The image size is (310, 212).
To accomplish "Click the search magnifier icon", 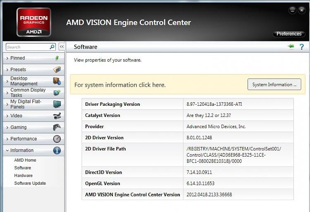I will (52, 47).
